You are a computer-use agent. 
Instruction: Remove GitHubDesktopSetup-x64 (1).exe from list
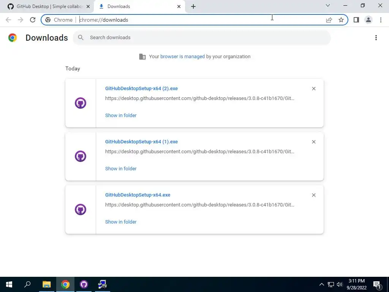pyautogui.click(x=313, y=142)
